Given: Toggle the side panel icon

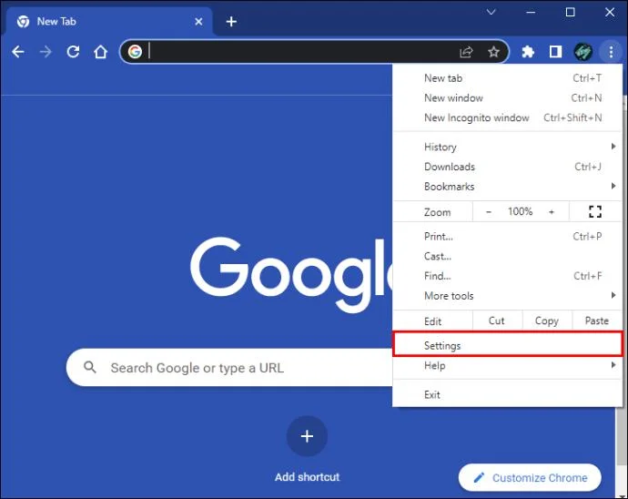Looking at the screenshot, I should (555, 52).
